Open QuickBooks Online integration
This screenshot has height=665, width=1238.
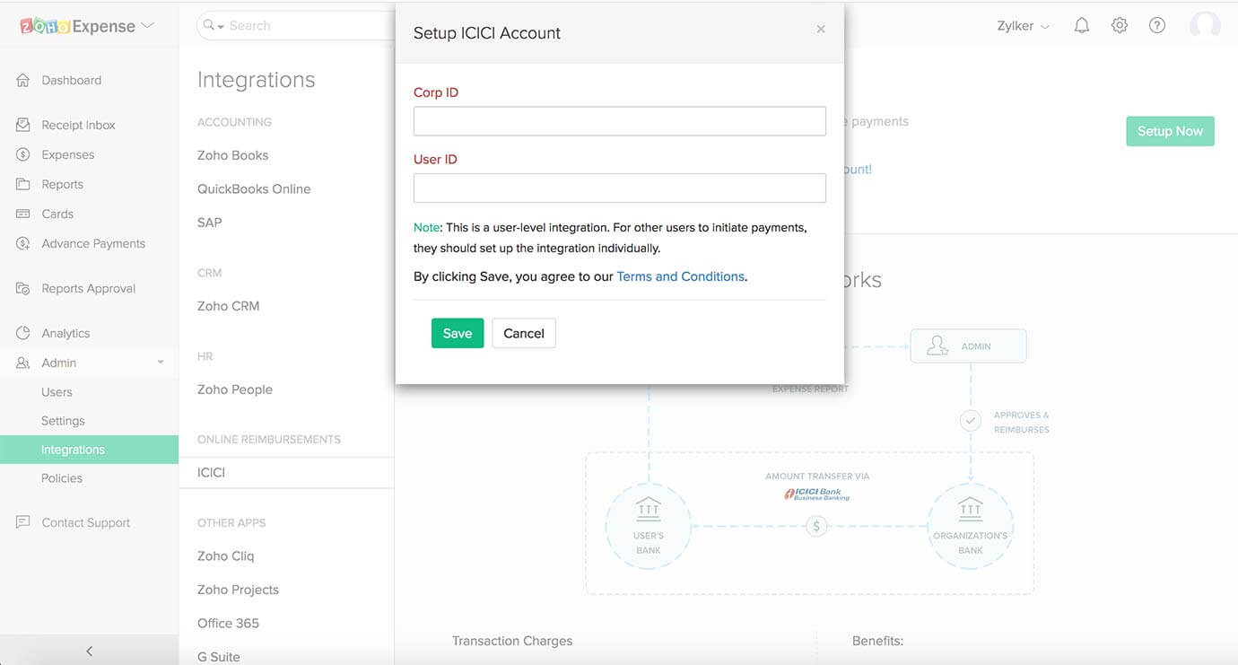click(254, 188)
